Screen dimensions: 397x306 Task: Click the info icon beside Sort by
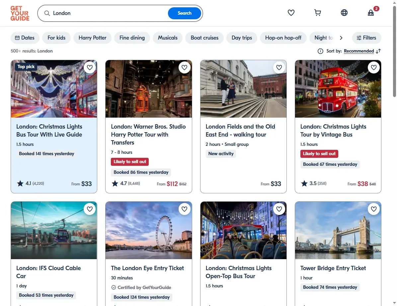(320, 51)
